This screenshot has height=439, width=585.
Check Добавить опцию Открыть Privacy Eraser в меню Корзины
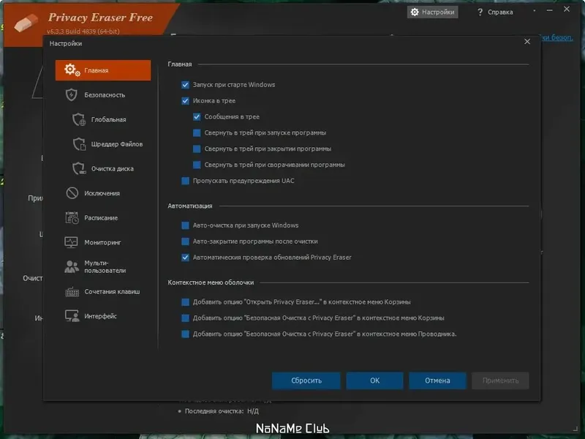[185, 302]
